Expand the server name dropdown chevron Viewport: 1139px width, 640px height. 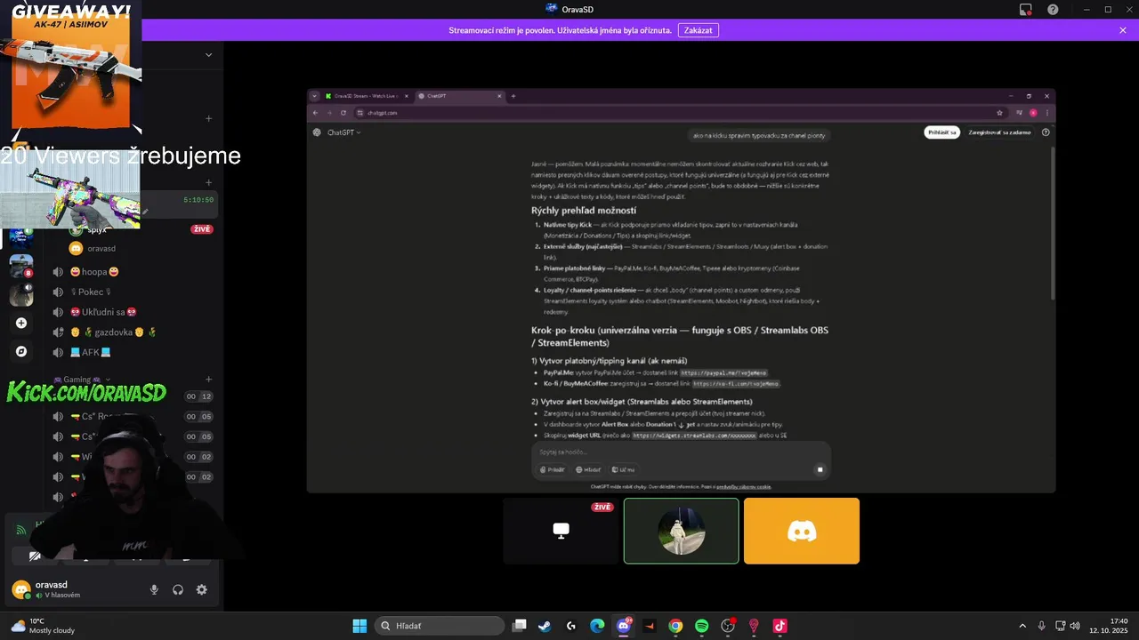pyautogui.click(x=209, y=54)
